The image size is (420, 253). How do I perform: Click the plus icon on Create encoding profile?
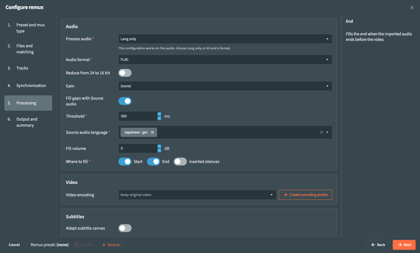[x=286, y=195]
